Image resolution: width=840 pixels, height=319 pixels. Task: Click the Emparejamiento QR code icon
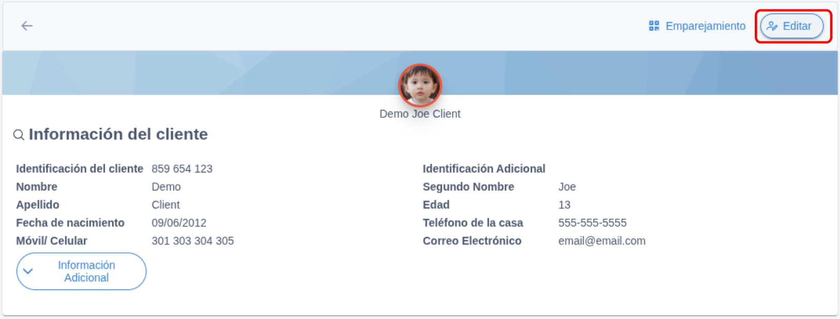point(654,26)
